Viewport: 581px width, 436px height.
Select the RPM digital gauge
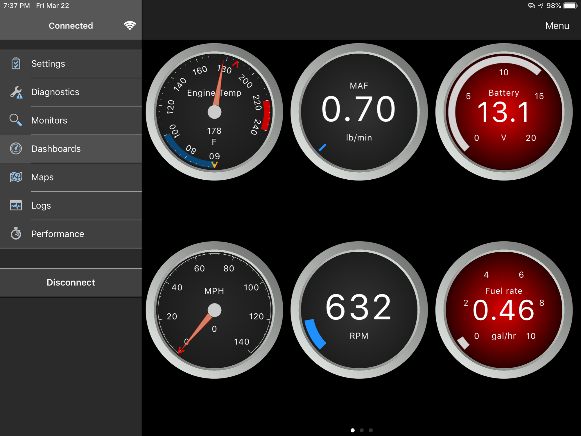(x=359, y=310)
